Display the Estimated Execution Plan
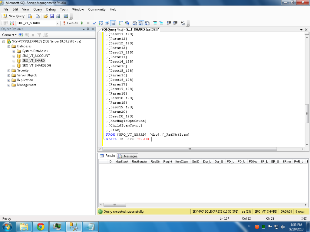310x232 pixels. (x=101, y=23)
